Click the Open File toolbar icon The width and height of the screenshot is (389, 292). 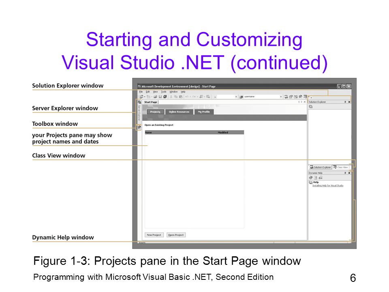[155, 97]
